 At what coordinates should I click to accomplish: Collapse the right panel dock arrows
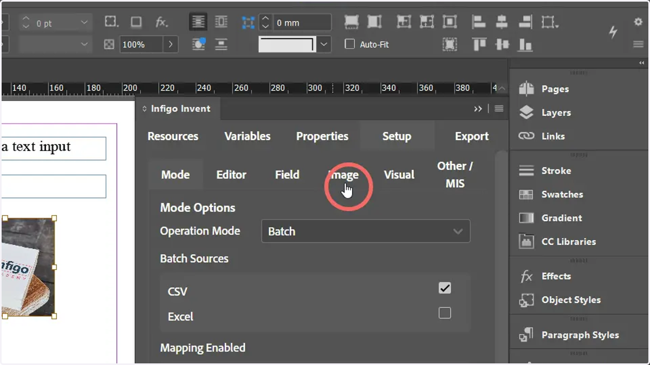coord(642,63)
